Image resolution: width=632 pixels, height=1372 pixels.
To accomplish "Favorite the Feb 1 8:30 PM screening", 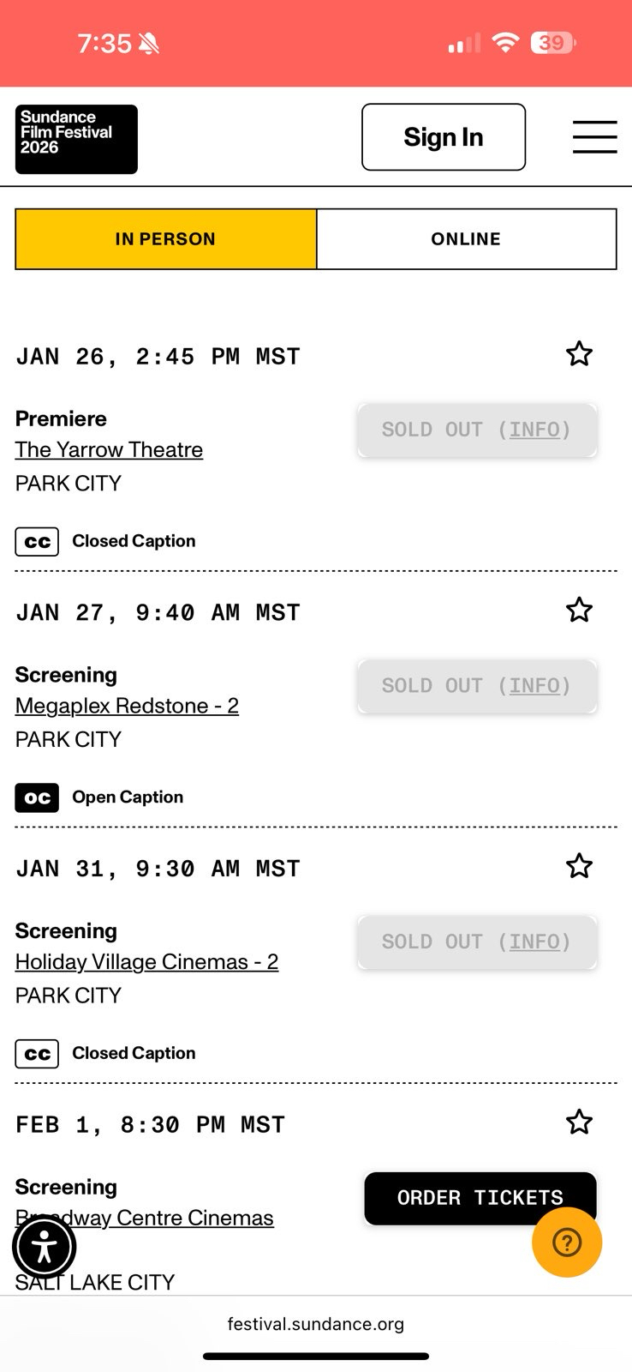I will (x=579, y=1122).
